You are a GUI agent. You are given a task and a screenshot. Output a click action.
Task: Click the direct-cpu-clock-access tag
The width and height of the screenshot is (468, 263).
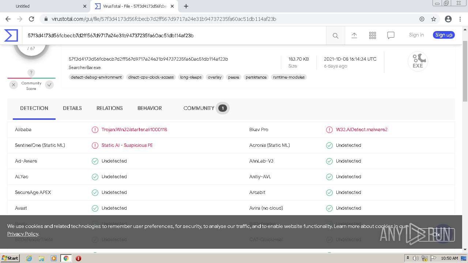151,77
